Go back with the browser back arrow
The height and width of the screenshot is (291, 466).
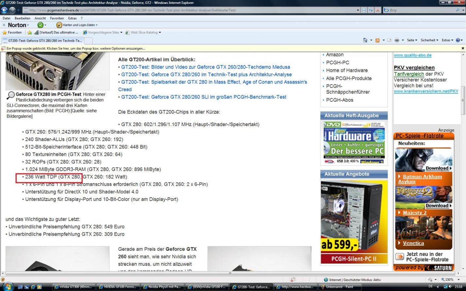5,10
